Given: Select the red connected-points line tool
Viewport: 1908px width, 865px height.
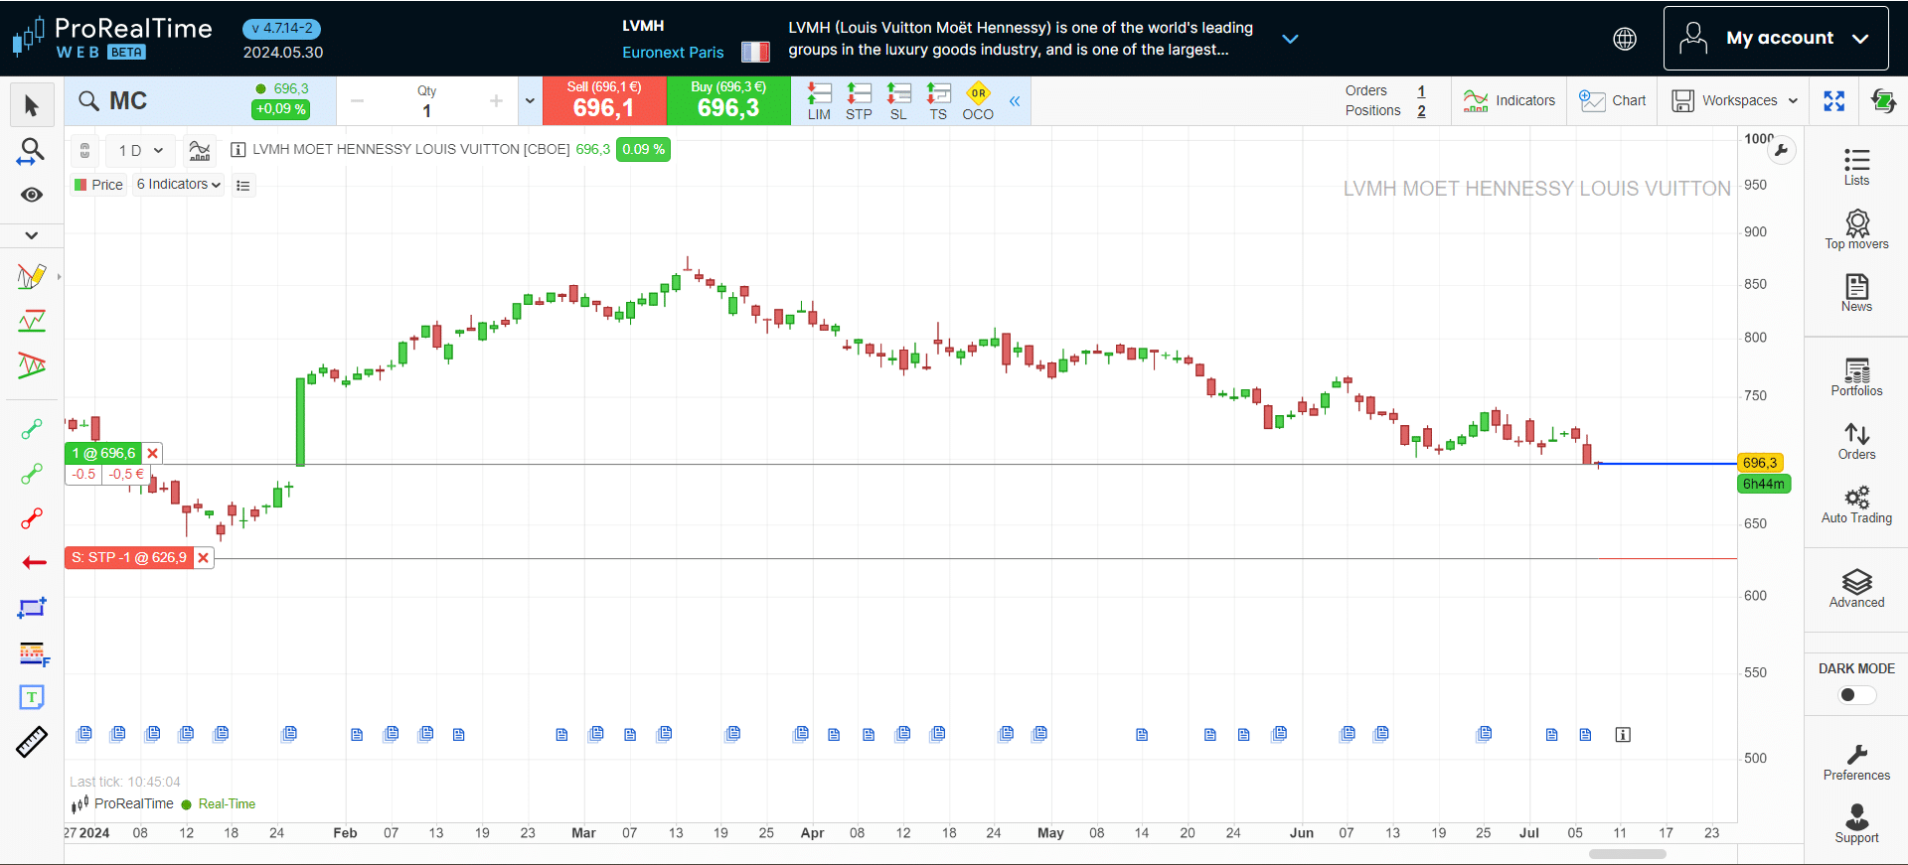Looking at the screenshot, I should click(32, 518).
